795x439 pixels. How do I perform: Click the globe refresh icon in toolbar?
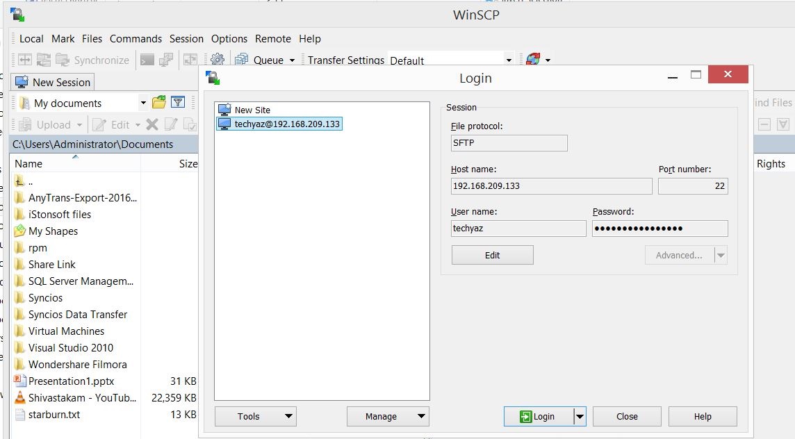[x=533, y=60]
